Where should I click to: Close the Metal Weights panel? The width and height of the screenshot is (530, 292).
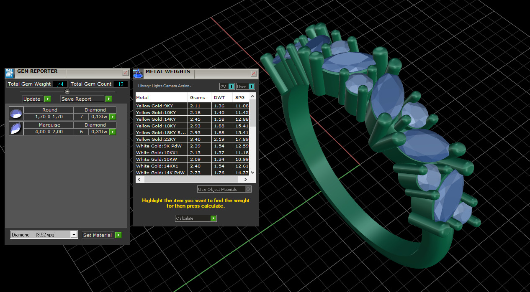pos(254,73)
